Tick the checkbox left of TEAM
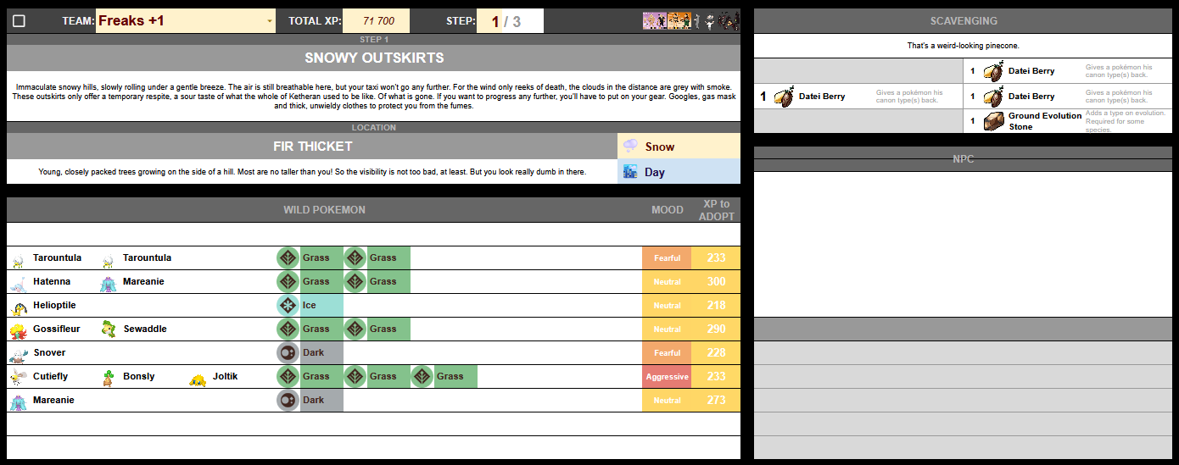The height and width of the screenshot is (465, 1179). 19,21
